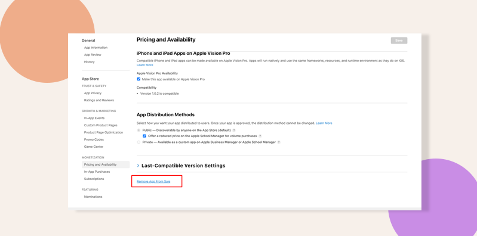Click help icon next to Public distribution option

tap(234, 131)
